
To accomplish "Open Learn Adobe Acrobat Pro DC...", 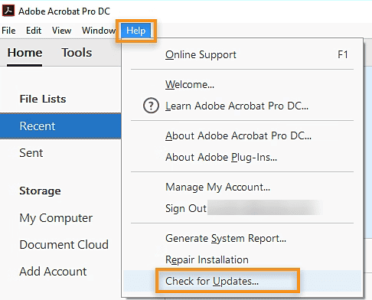I will click(x=243, y=106).
